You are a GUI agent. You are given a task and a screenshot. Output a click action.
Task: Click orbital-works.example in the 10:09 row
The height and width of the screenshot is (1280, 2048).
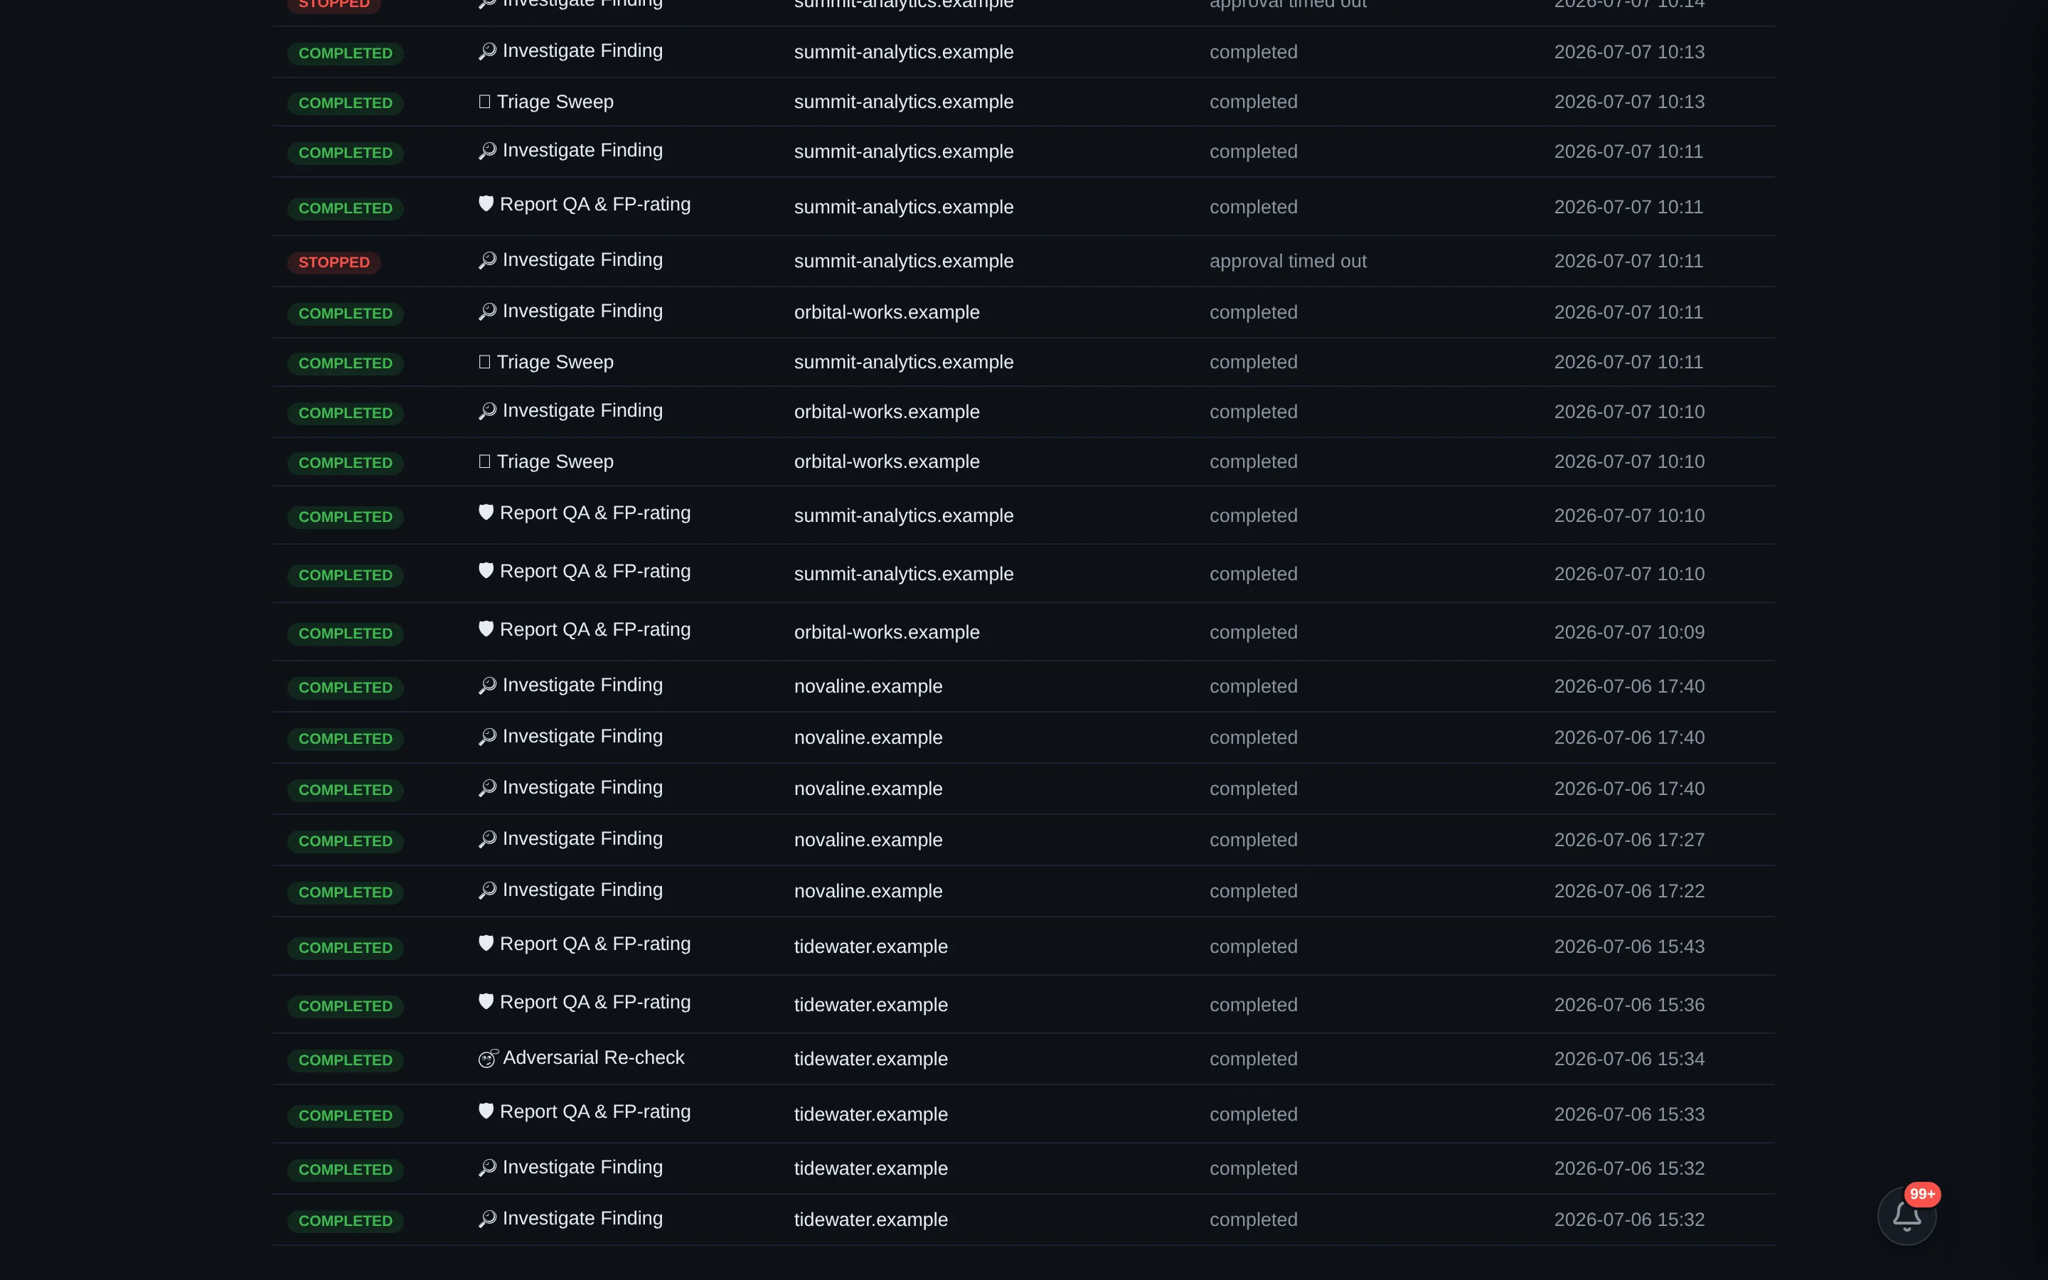887,631
